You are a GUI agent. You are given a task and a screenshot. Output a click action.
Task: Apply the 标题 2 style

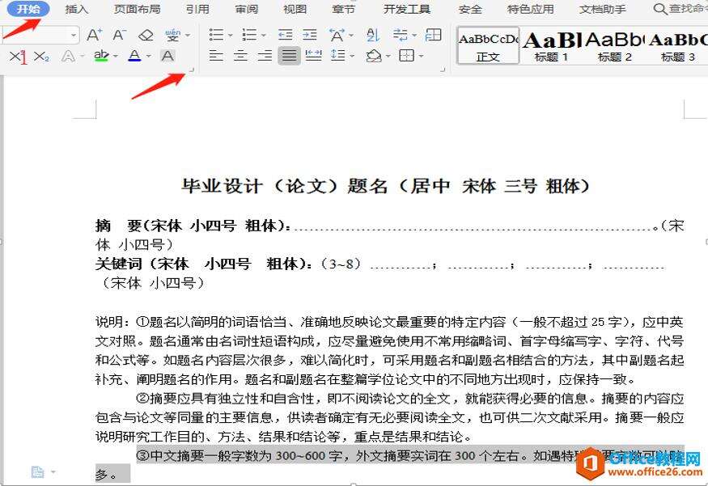coord(614,45)
